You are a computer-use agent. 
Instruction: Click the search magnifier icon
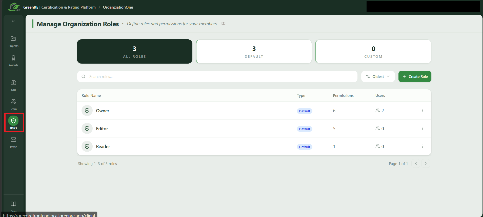pyautogui.click(x=84, y=76)
